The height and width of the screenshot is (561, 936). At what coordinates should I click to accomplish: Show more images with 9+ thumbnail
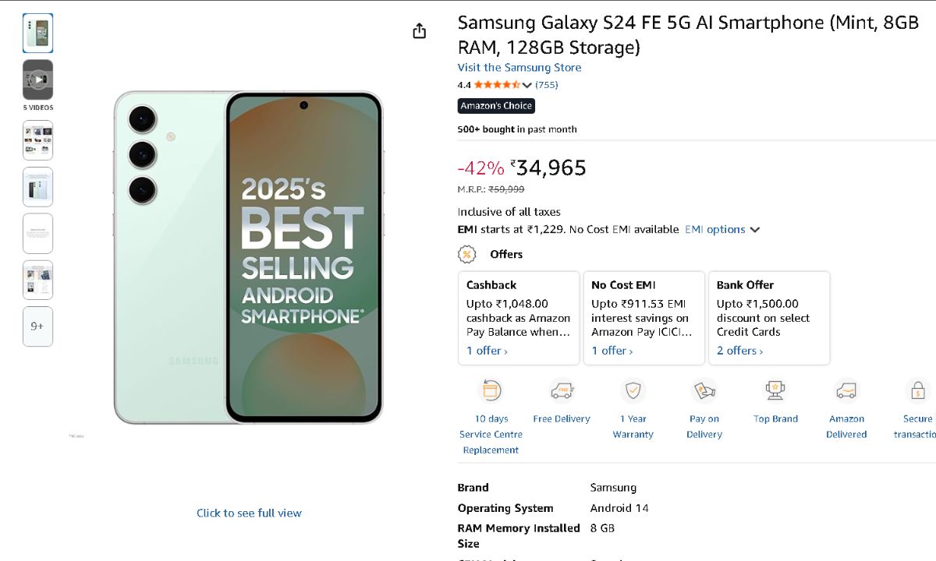[38, 326]
